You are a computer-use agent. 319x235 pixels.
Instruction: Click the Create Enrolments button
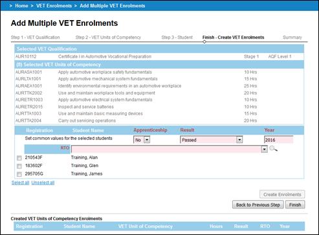tap(282, 194)
